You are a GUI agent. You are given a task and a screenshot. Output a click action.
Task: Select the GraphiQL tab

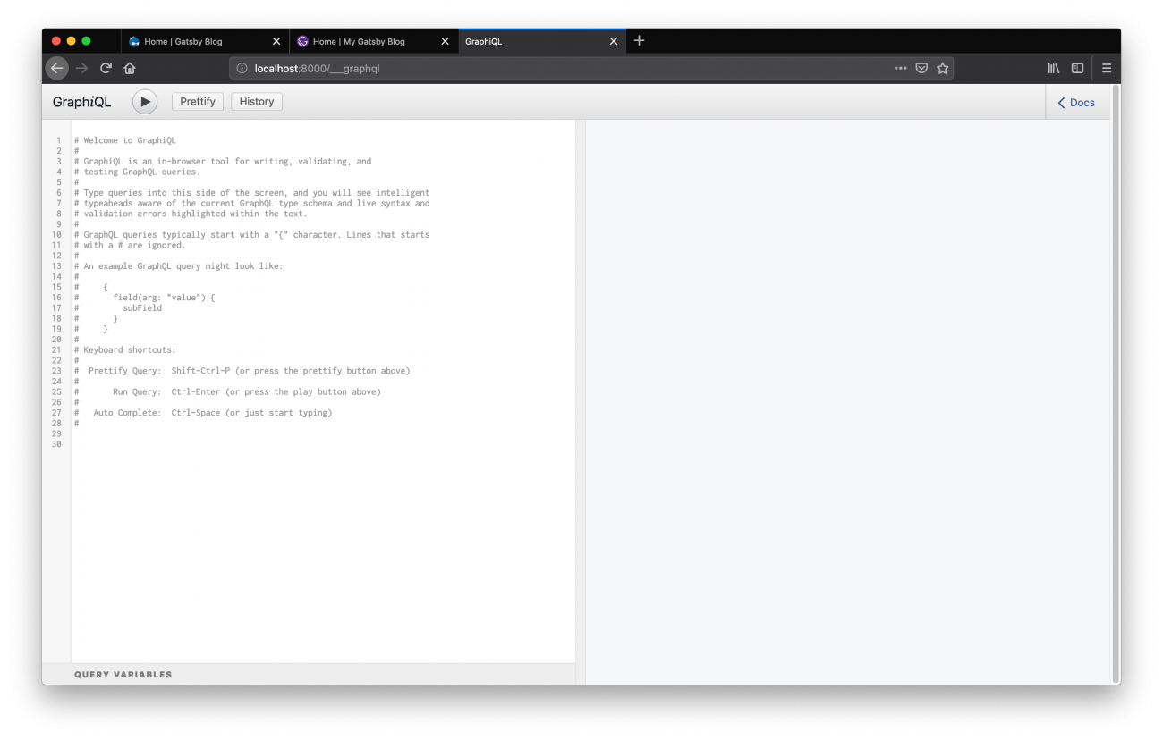pos(542,41)
